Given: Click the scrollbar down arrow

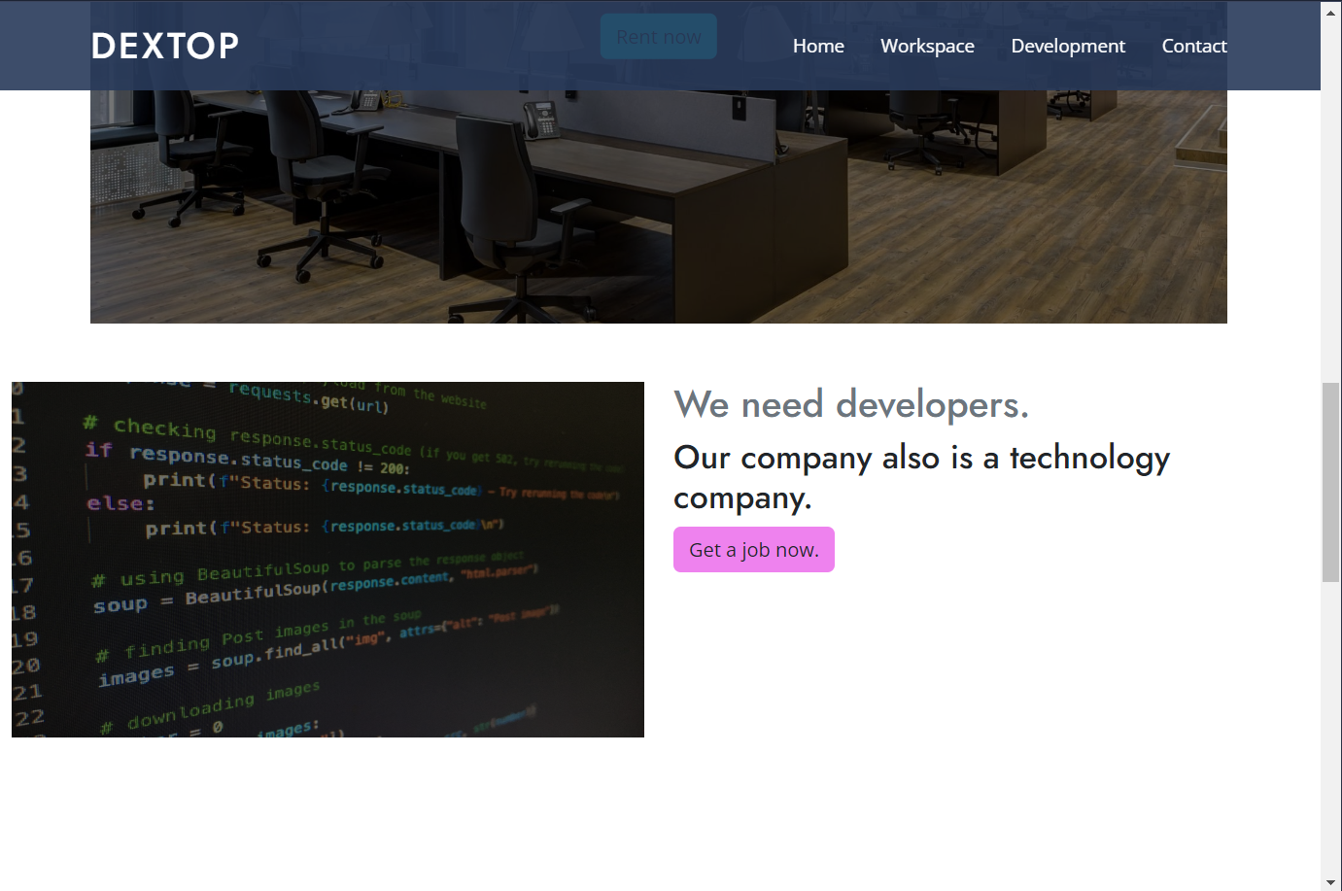Looking at the screenshot, I should pos(1331,881).
